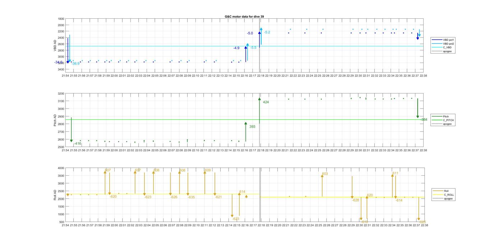Click the '-626' roll data label
Viewport: 503px width, 249px height.
[x=174, y=197]
